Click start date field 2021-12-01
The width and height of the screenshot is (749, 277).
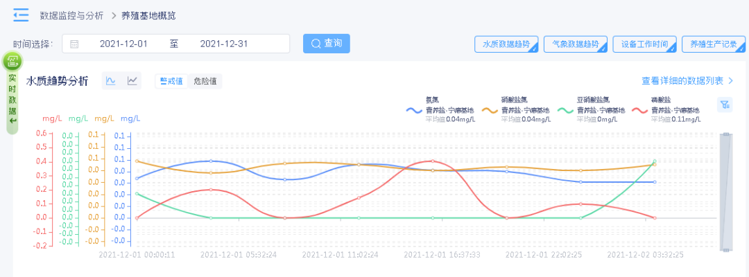tap(123, 44)
